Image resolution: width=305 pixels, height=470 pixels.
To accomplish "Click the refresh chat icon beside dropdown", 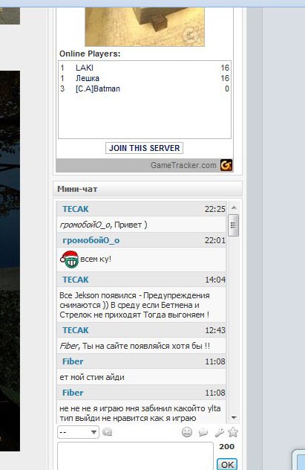I will (x=108, y=432).
